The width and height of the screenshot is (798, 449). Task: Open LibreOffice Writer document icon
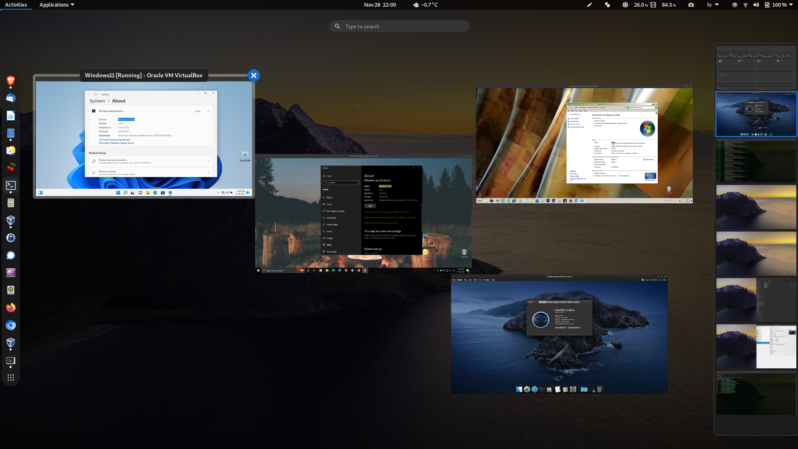tap(11, 116)
